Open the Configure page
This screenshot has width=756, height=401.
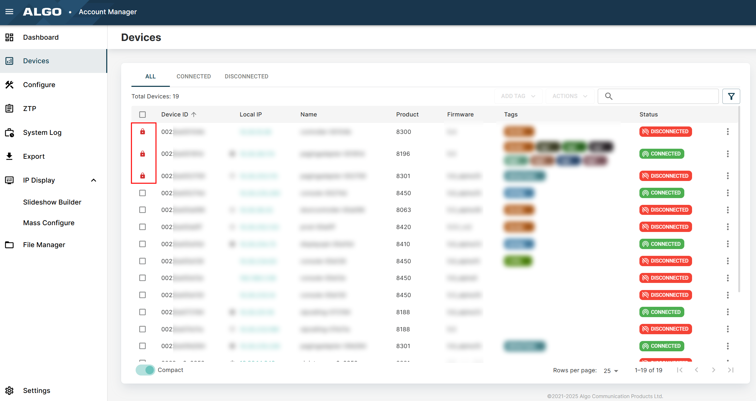coord(54,85)
